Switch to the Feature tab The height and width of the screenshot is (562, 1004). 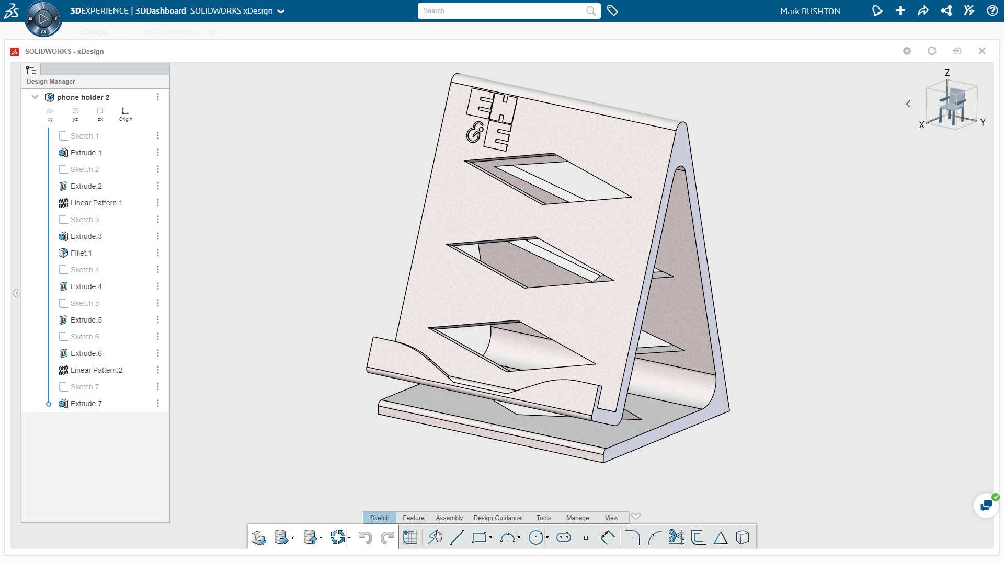[x=414, y=518]
